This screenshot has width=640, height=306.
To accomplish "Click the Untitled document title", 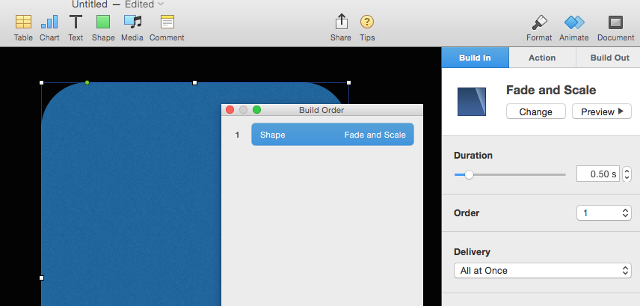I will (x=90, y=4).
